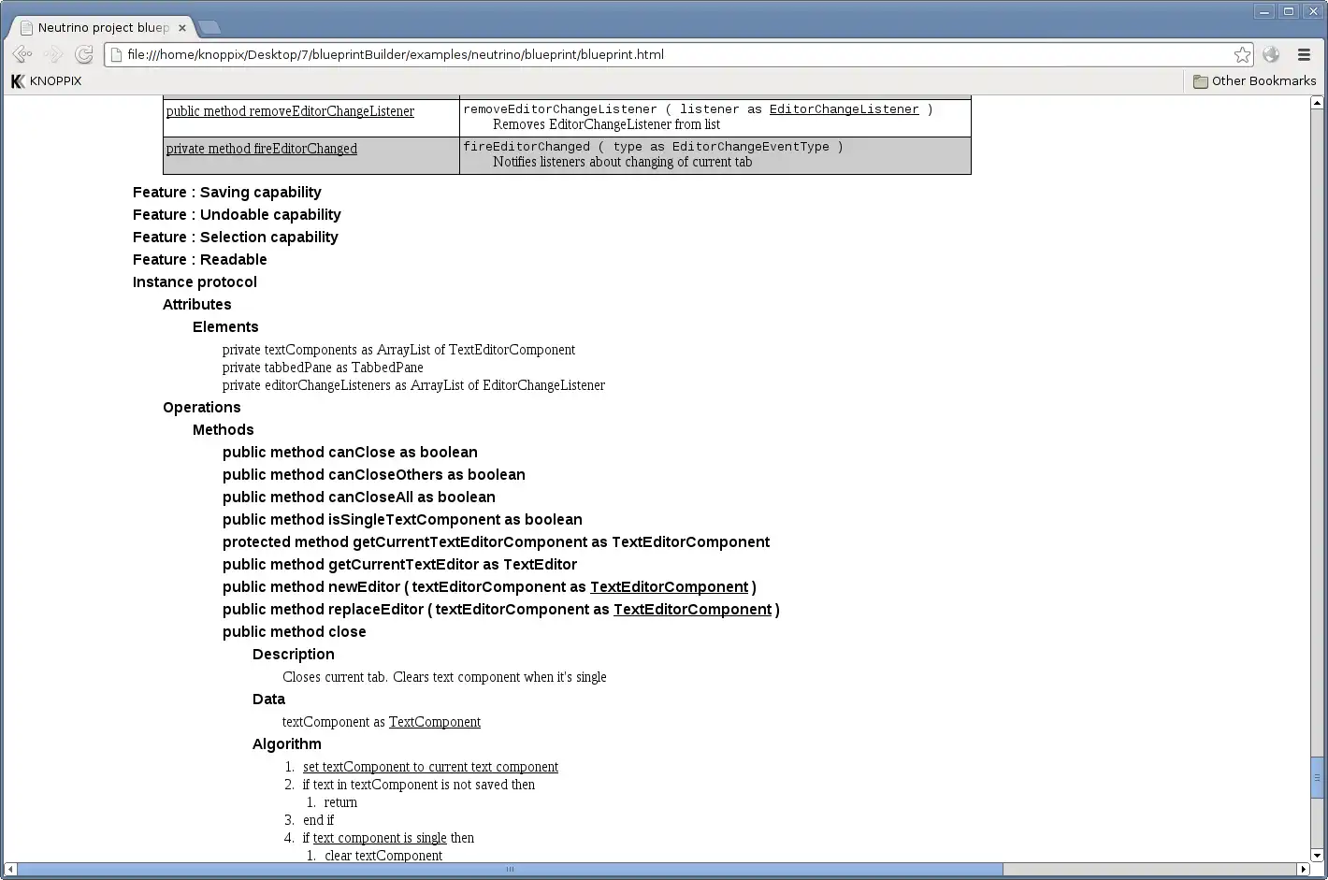Image resolution: width=1328 pixels, height=880 pixels.
Task: Select 'public method canCloseOthers as boolean'
Action: (x=374, y=475)
